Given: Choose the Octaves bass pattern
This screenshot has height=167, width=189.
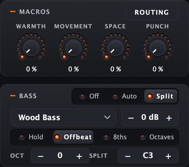Looking at the screenshot, I should 157,137.
